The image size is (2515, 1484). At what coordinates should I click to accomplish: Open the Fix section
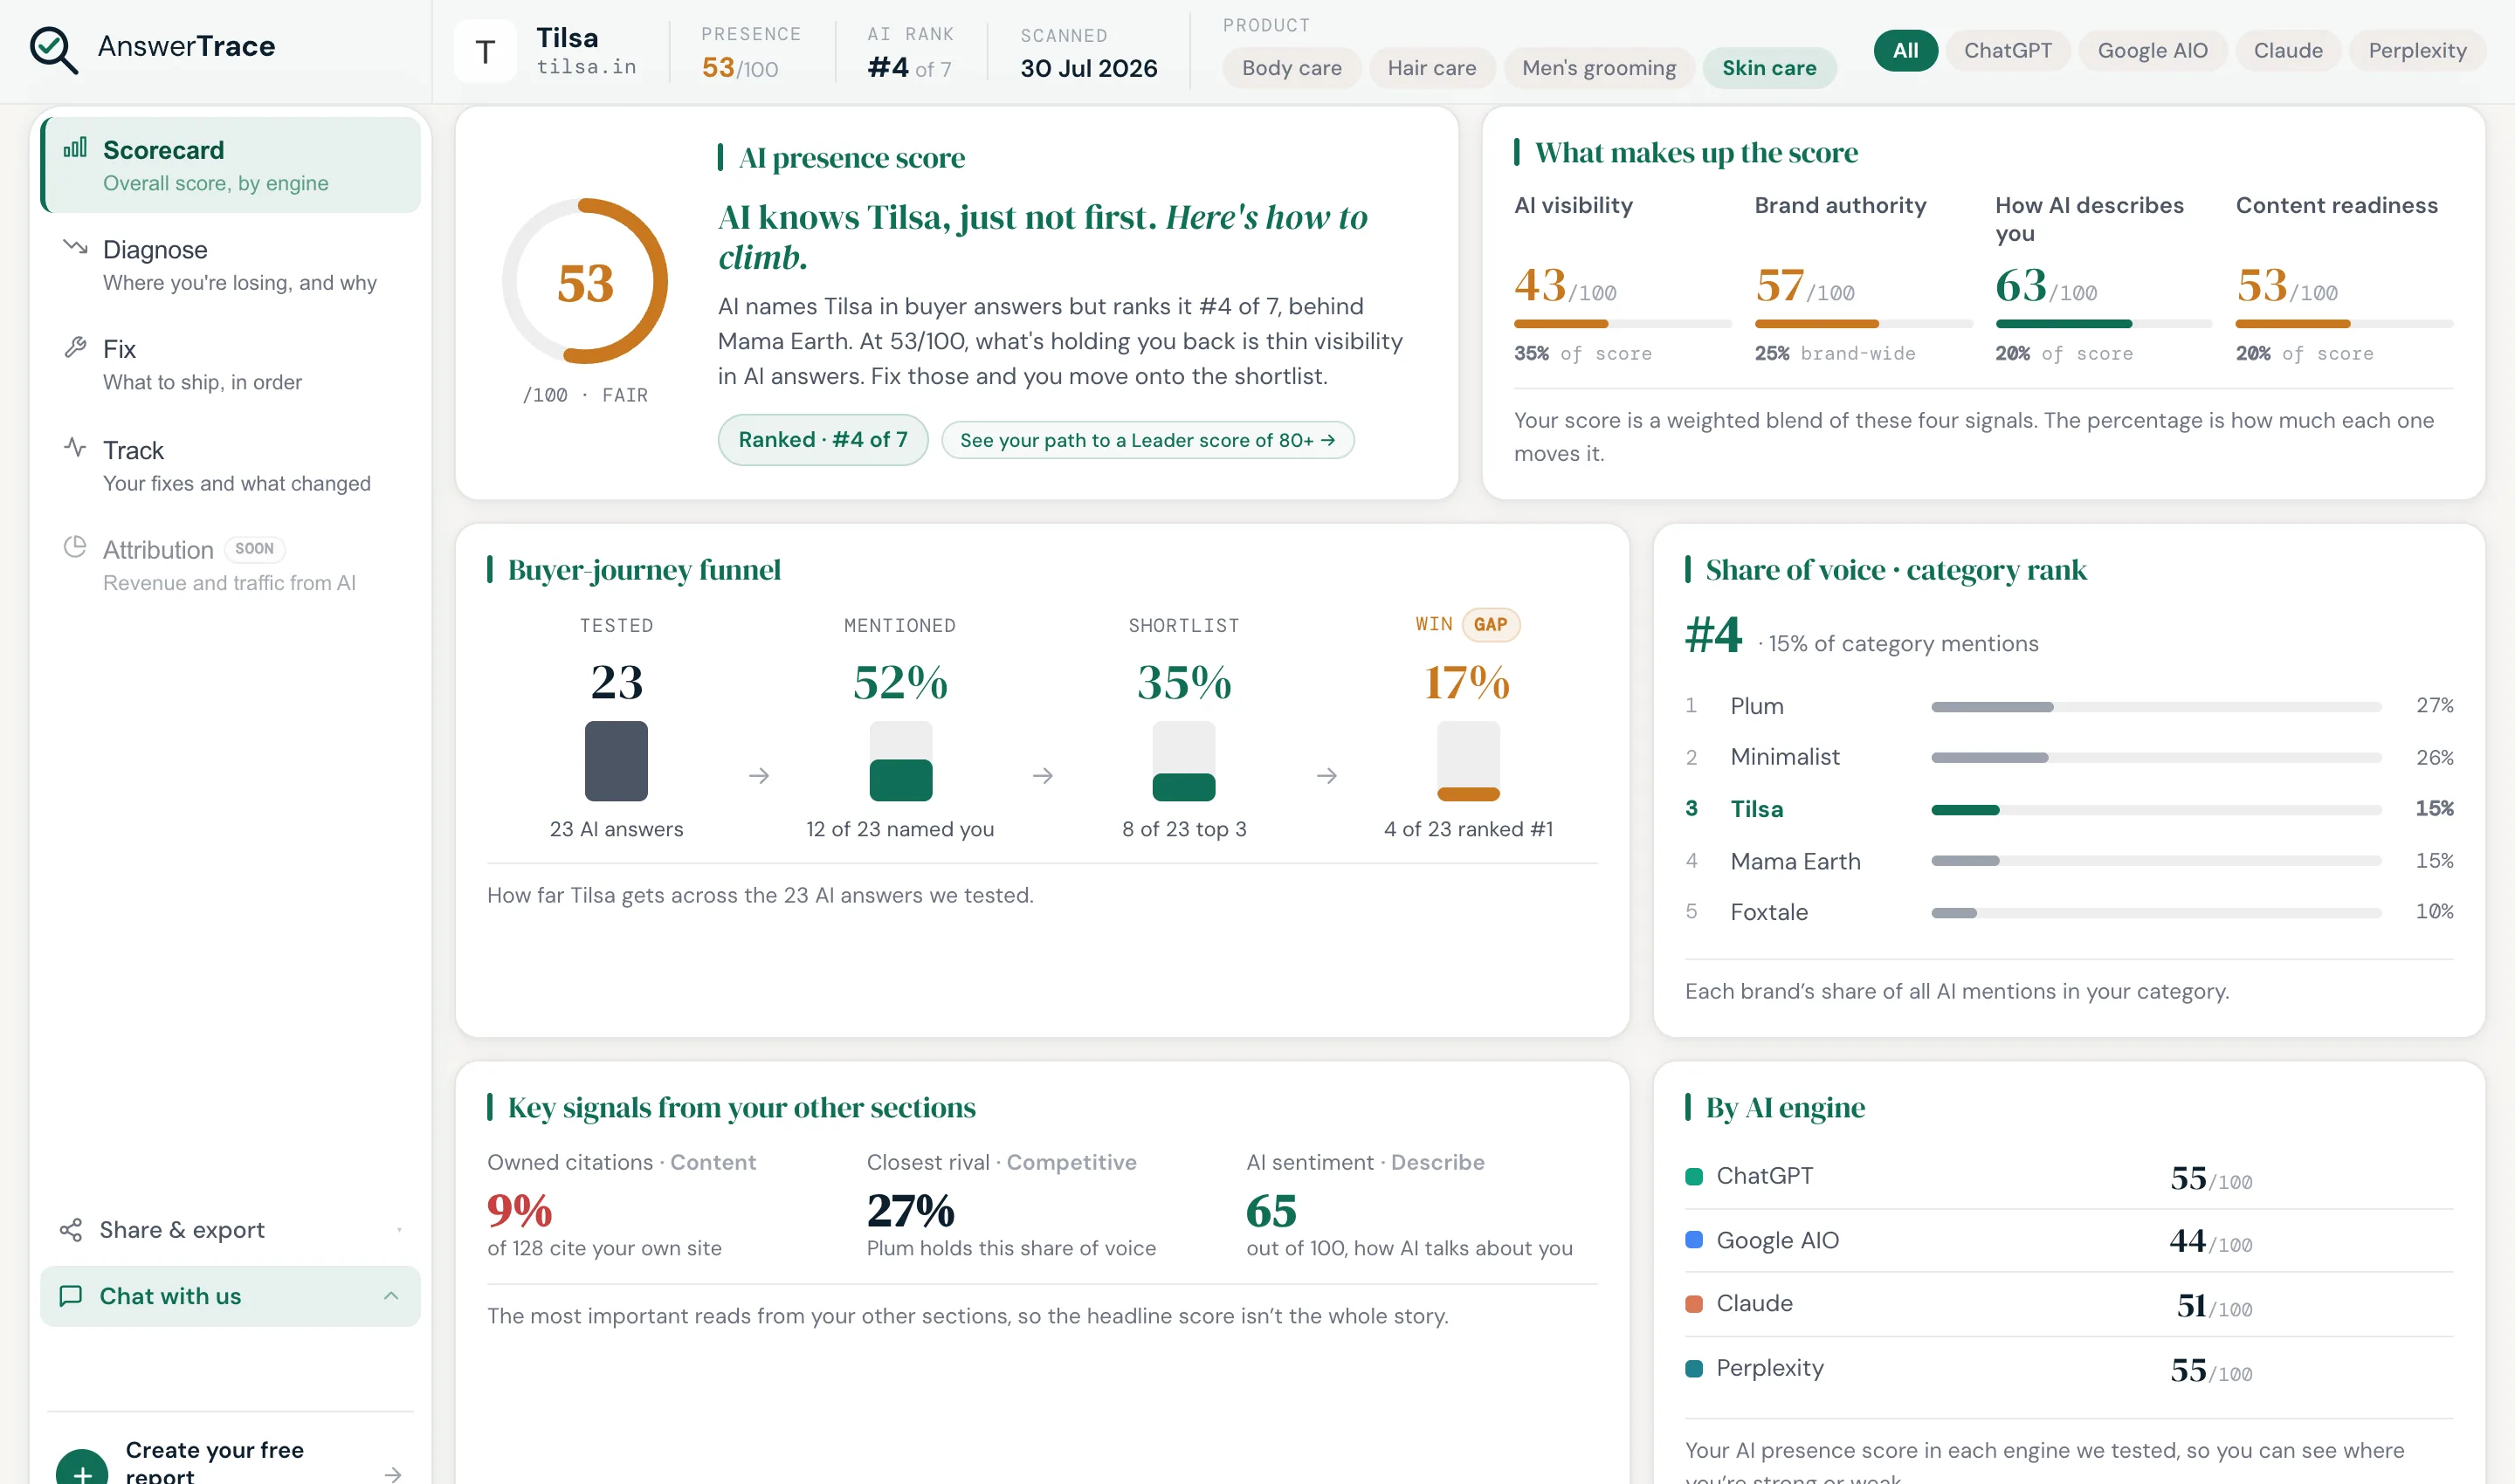point(230,365)
